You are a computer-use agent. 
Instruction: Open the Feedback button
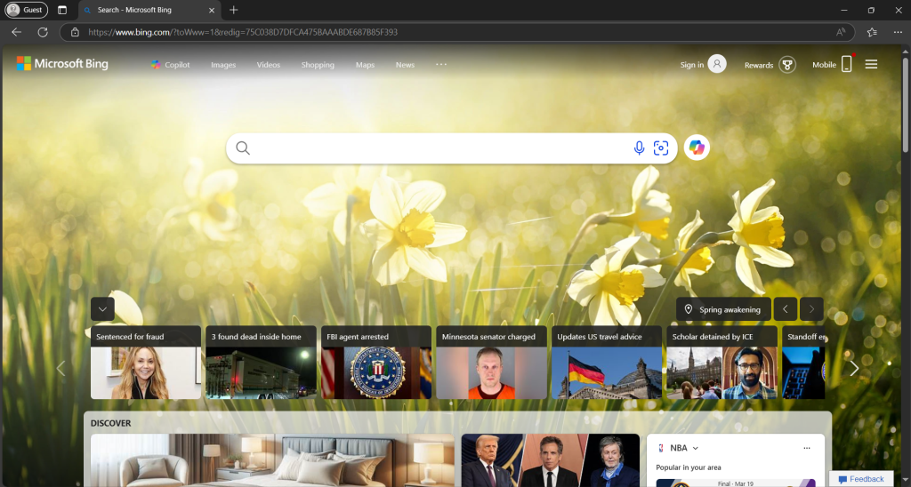tap(860, 479)
